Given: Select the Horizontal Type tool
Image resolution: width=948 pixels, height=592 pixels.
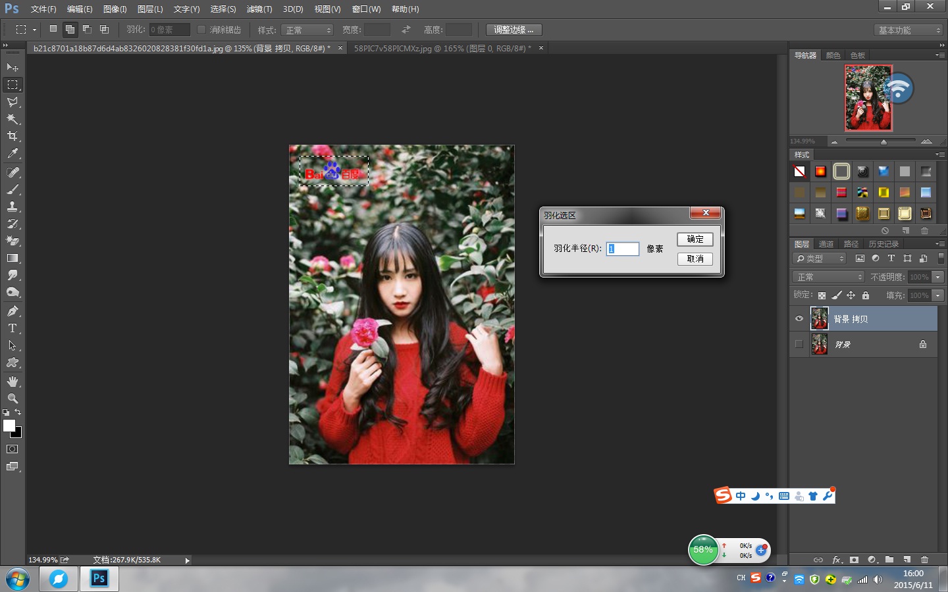Looking at the screenshot, I should [13, 328].
